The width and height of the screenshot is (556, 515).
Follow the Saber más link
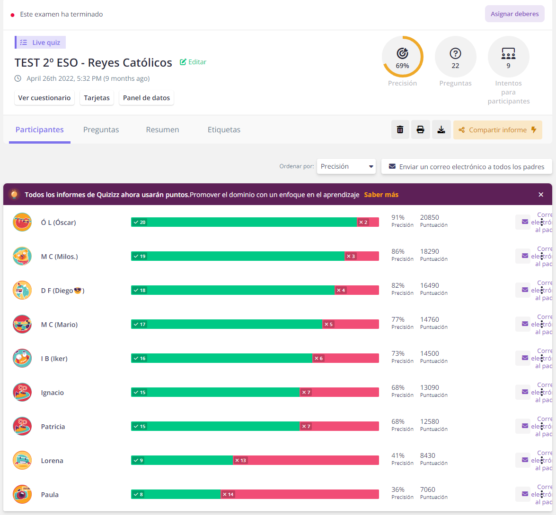point(381,195)
